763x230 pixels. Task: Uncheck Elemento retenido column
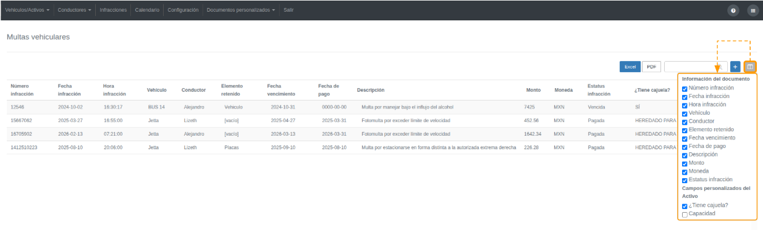[685, 130]
